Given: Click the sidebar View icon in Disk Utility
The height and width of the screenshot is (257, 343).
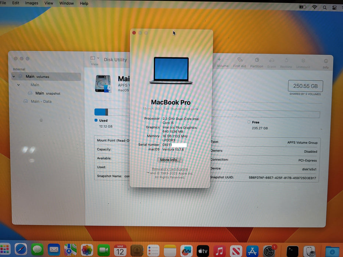Looking at the screenshot, I should [x=93, y=58].
